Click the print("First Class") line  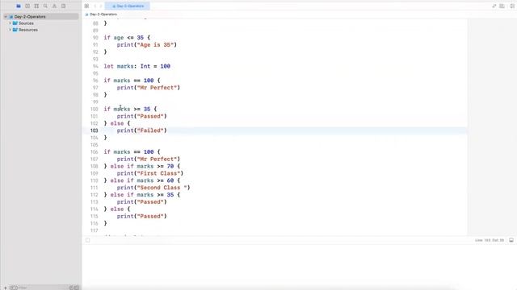150,173
